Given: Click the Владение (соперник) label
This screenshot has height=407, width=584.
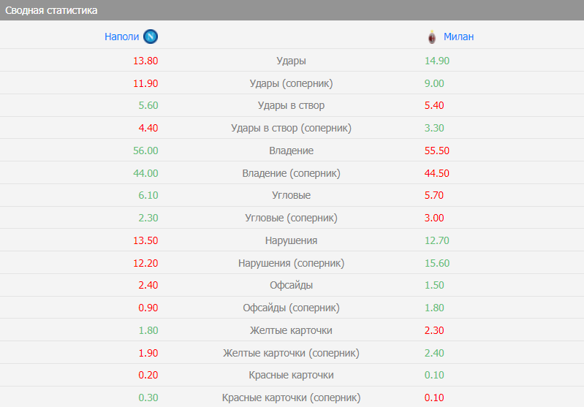Looking at the screenshot, I should 291,173.
